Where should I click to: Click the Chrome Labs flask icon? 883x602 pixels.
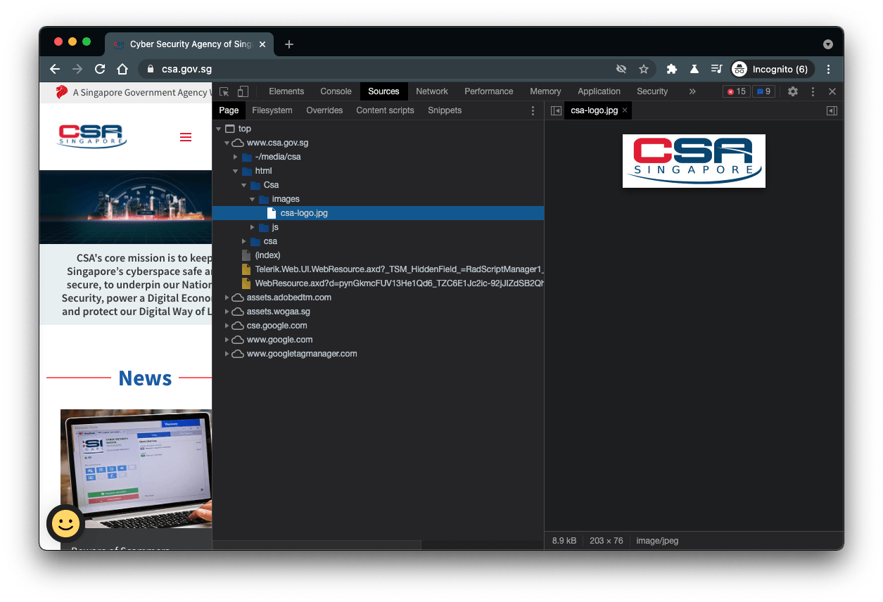tap(694, 69)
